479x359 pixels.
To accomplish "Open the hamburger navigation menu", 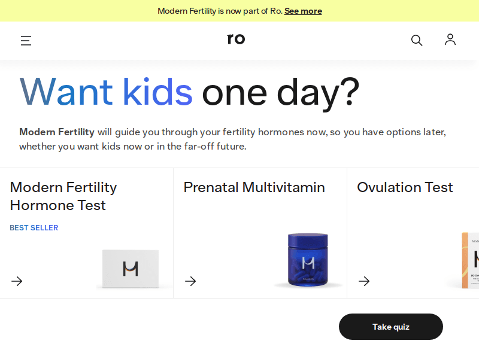I will pos(26,41).
